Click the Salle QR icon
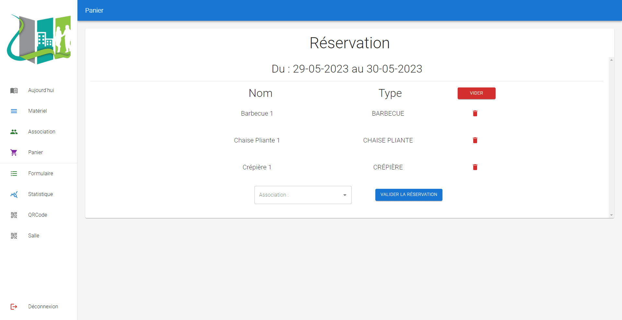The width and height of the screenshot is (622, 320). click(x=14, y=236)
